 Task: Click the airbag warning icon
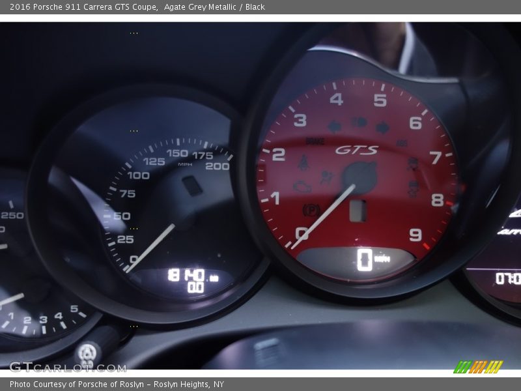(x=327, y=177)
